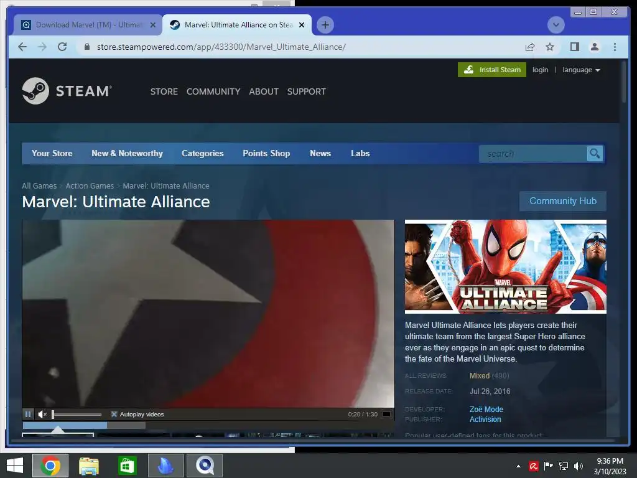The height and width of the screenshot is (478, 637).
Task: Open the Chrome profile icon
Action: point(594,47)
